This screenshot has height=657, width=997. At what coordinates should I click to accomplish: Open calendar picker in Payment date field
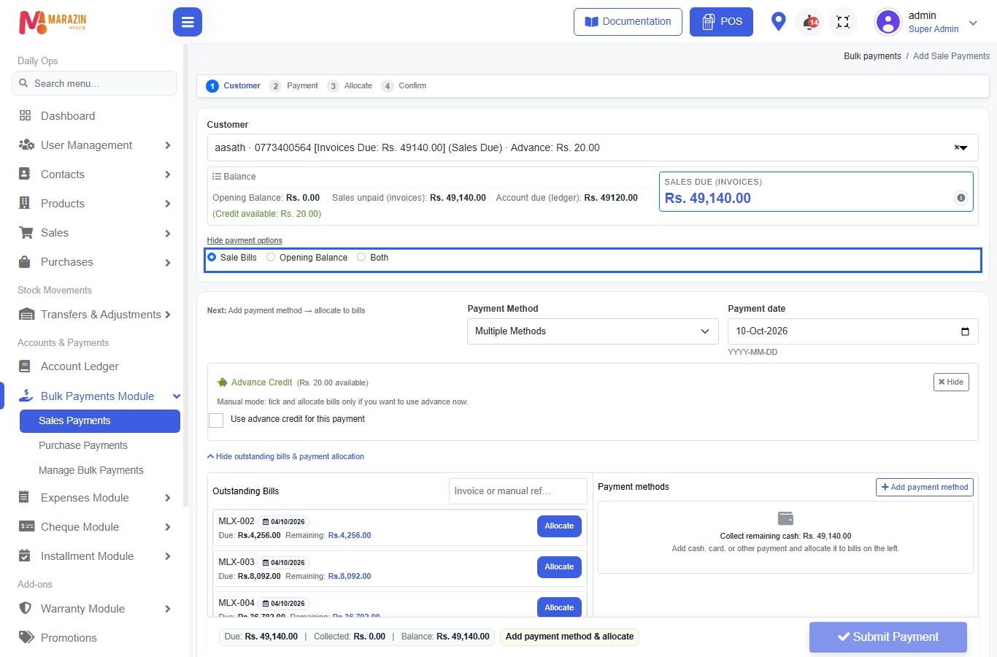click(965, 331)
